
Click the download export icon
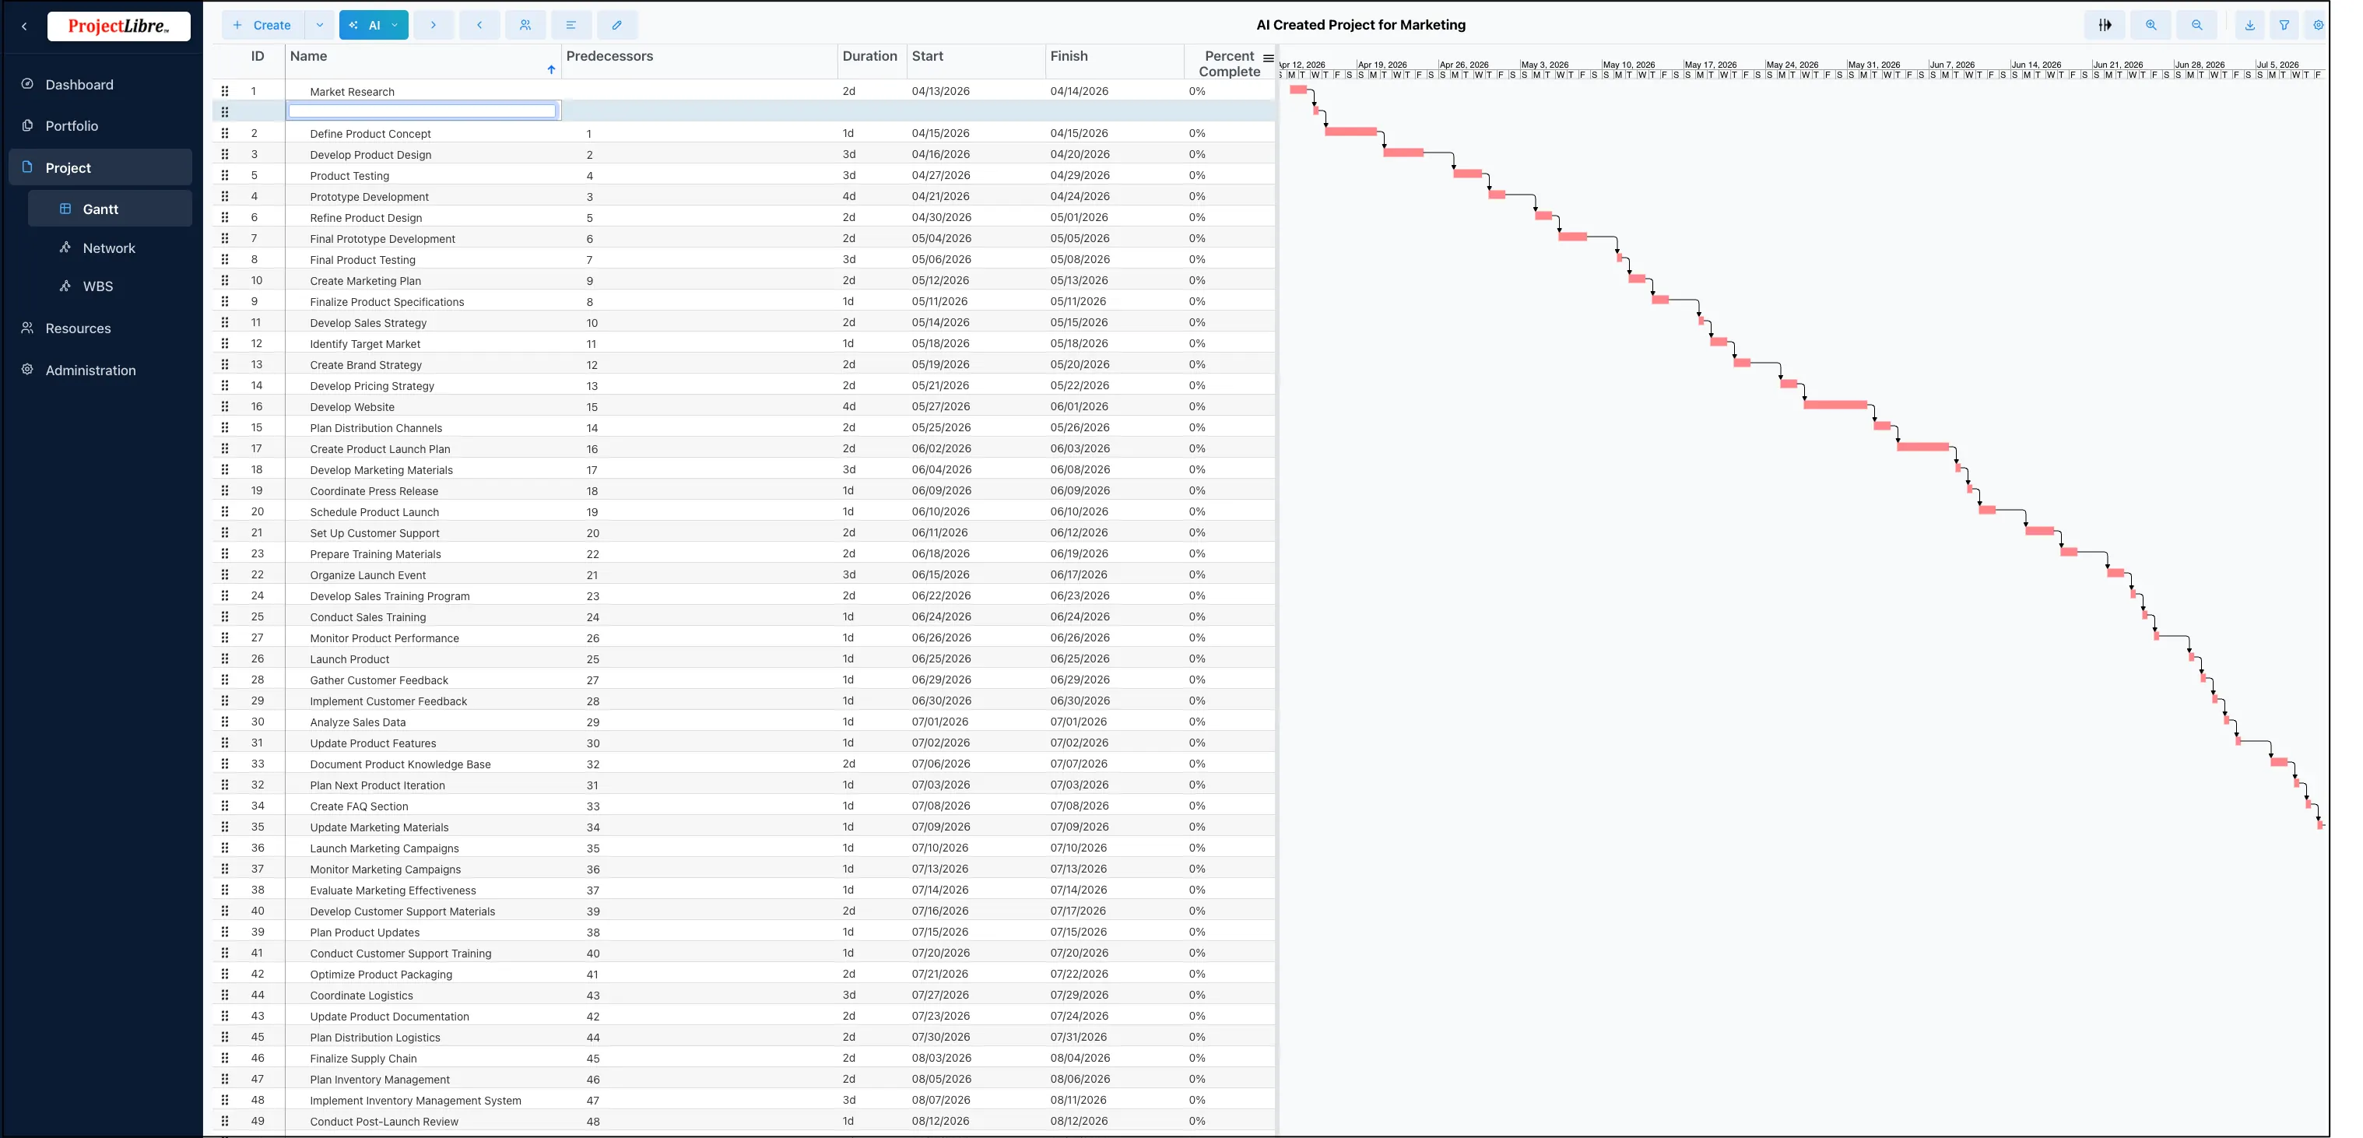2249,25
